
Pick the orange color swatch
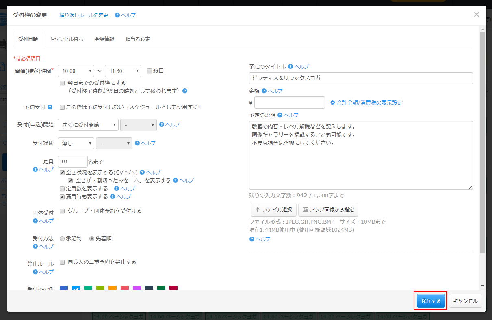[x=113, y=288]
